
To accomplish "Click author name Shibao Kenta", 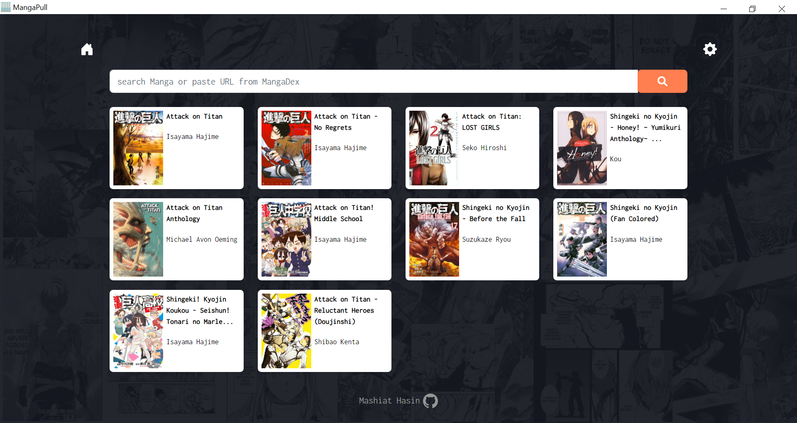I will tap(337, 342).
